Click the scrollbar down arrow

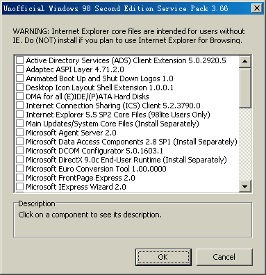(x=245, y=186)
